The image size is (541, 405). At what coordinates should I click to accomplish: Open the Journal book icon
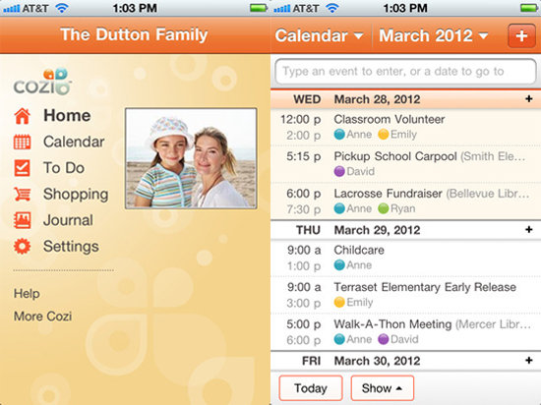click(22, 220)
